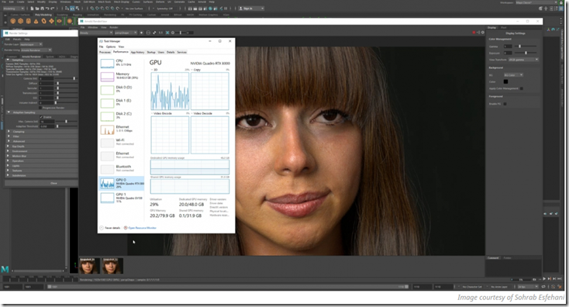This screenshot has height=307, width=569.
Task: Open the View Transform dropdown
Action: point(523,60)
